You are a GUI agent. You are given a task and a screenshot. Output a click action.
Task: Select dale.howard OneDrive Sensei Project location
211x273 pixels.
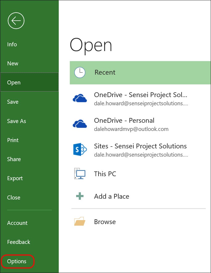[140, 99]
